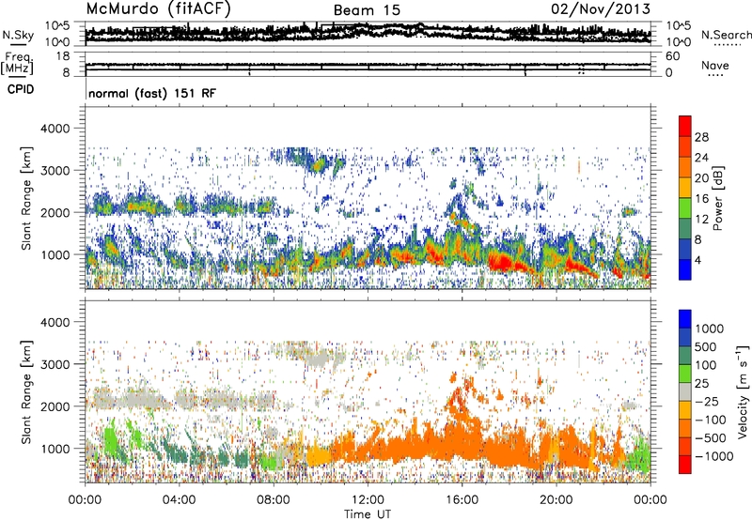
Task: Pick the light green 12–16 dB power swatch
Action: click(685, 208)
